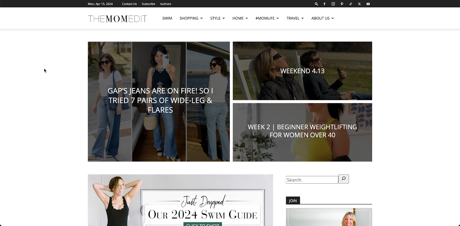The image size is (460, 226).
Task: Open the TikTok icon link
Action: (351, 4)
